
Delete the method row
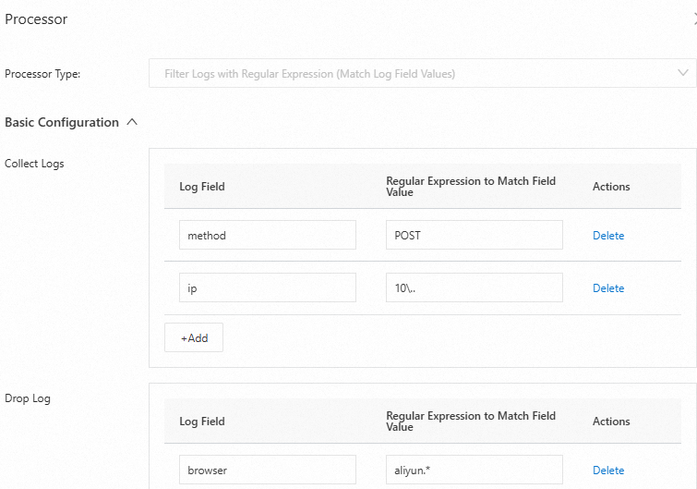pos(608,236)
